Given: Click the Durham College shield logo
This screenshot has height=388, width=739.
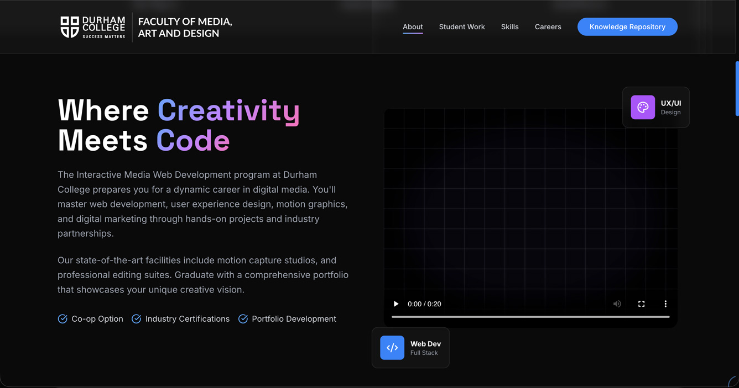Looking at the screenshot, I should click(70, 27).
